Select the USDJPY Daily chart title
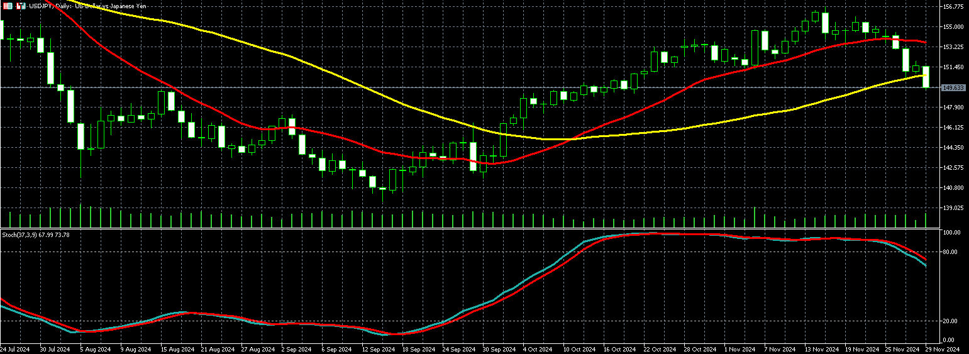 (x=87, y=6)
